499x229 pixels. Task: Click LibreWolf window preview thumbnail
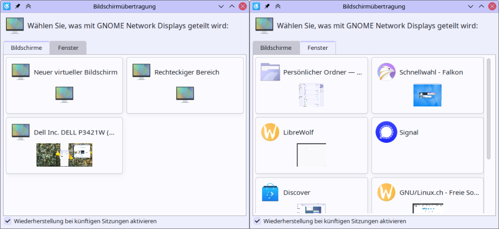[311, 155]
